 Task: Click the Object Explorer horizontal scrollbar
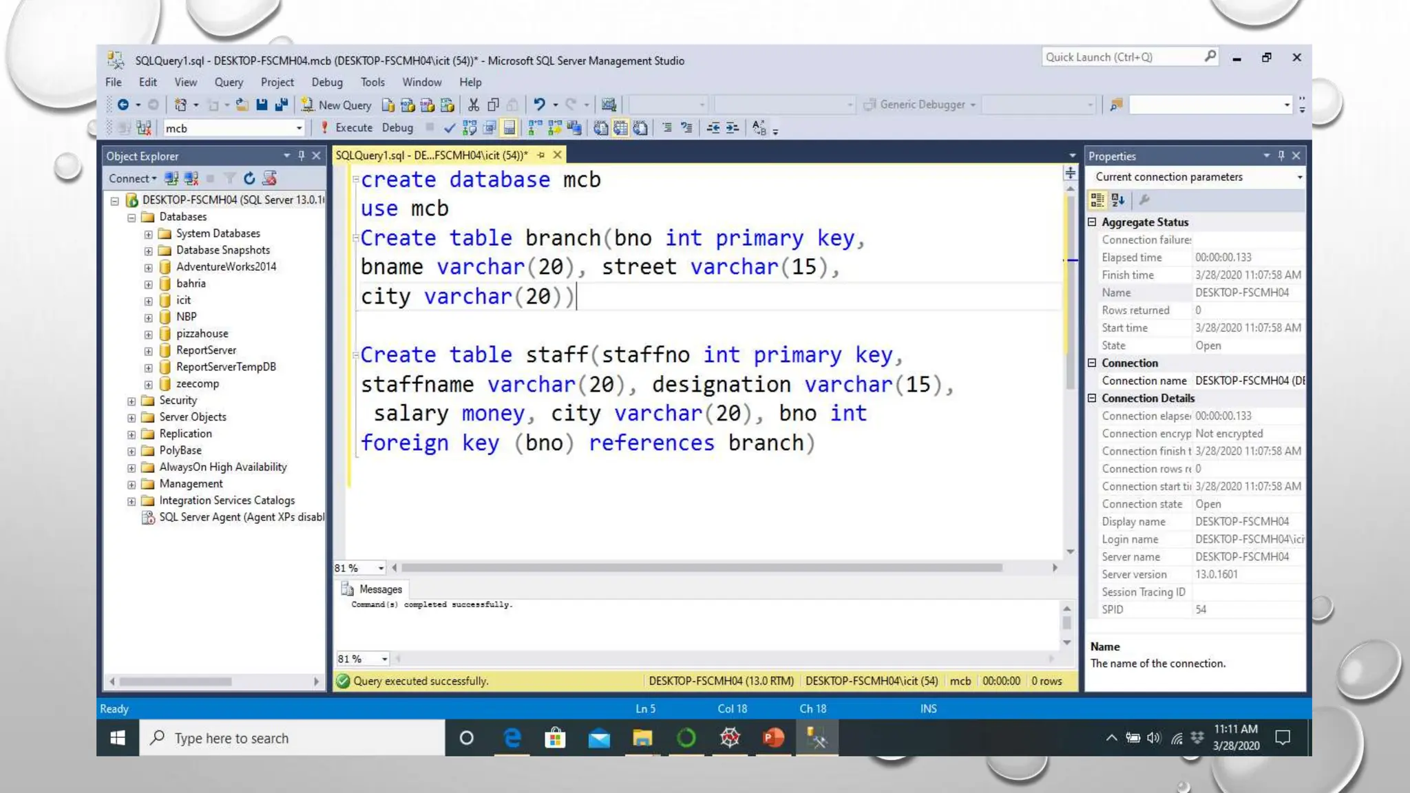[x=176, y=682]
